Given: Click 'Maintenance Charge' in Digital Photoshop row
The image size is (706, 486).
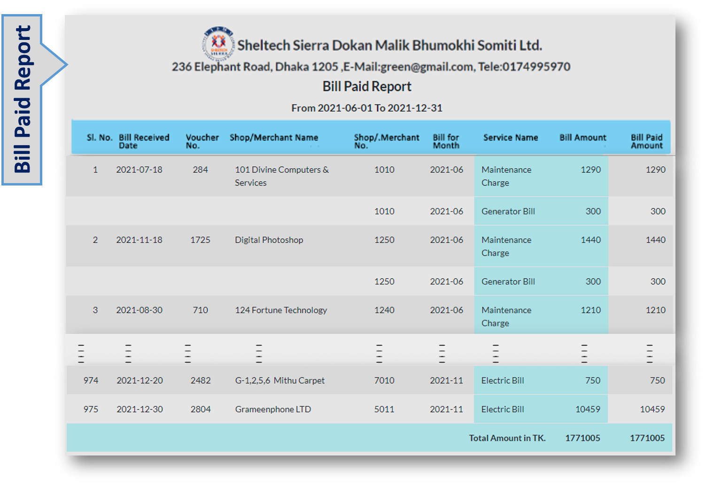Looking at the screenshot, I should tap(506, 246).
